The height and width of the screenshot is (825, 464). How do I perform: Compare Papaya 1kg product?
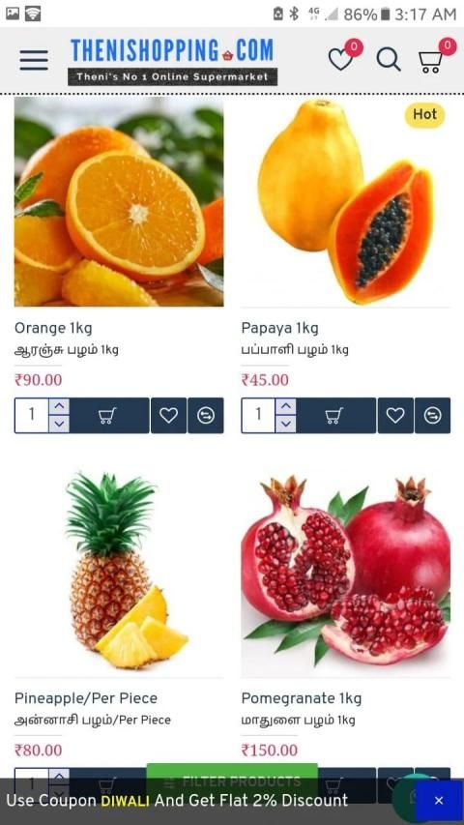click(432, 416)
